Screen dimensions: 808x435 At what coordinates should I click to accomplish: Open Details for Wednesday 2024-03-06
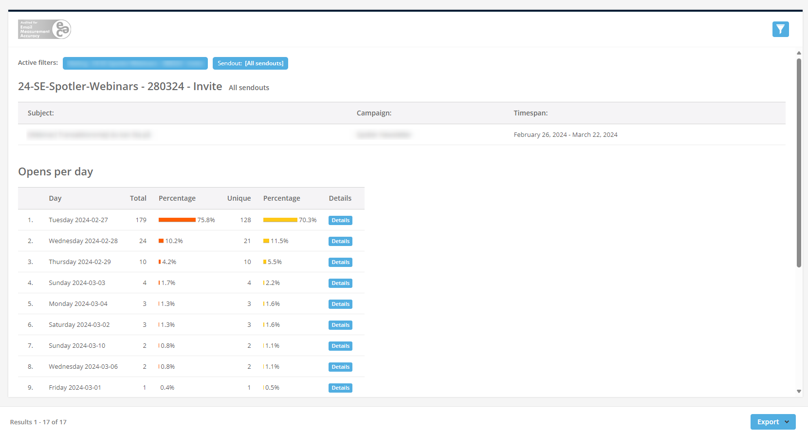(x=340, y=367)
